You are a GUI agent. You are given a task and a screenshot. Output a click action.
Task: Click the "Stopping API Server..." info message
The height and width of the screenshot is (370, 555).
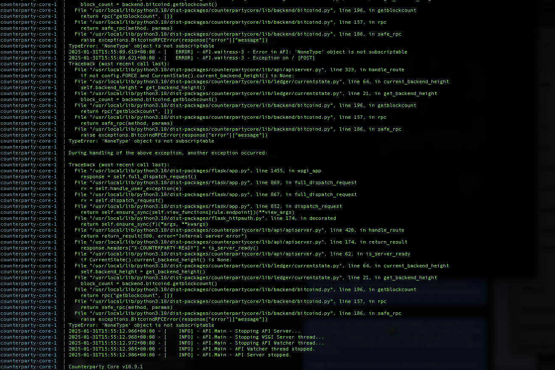(267, 331)
